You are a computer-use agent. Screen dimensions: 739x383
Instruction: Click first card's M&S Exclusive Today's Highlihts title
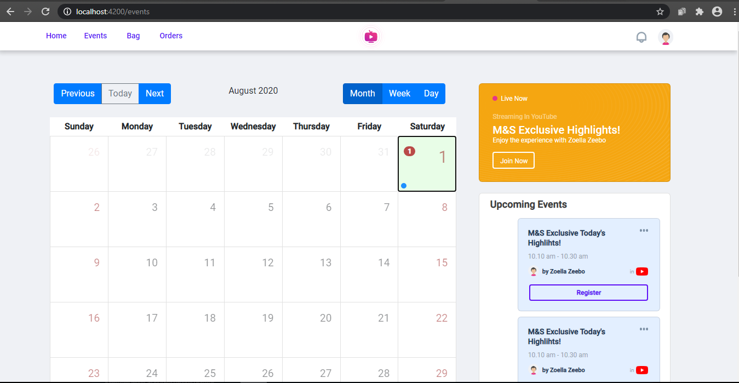click(x=567, y=238)
